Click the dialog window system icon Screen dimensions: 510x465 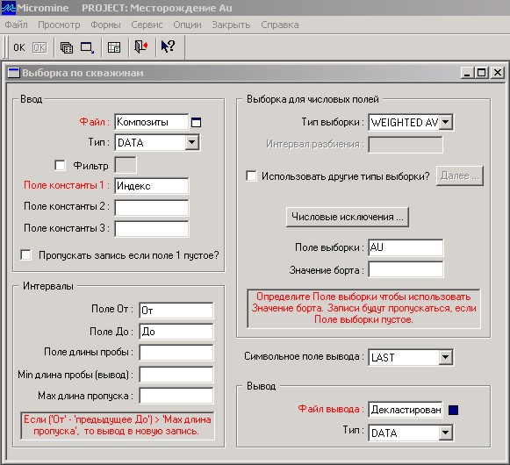(x=14, y=73)
